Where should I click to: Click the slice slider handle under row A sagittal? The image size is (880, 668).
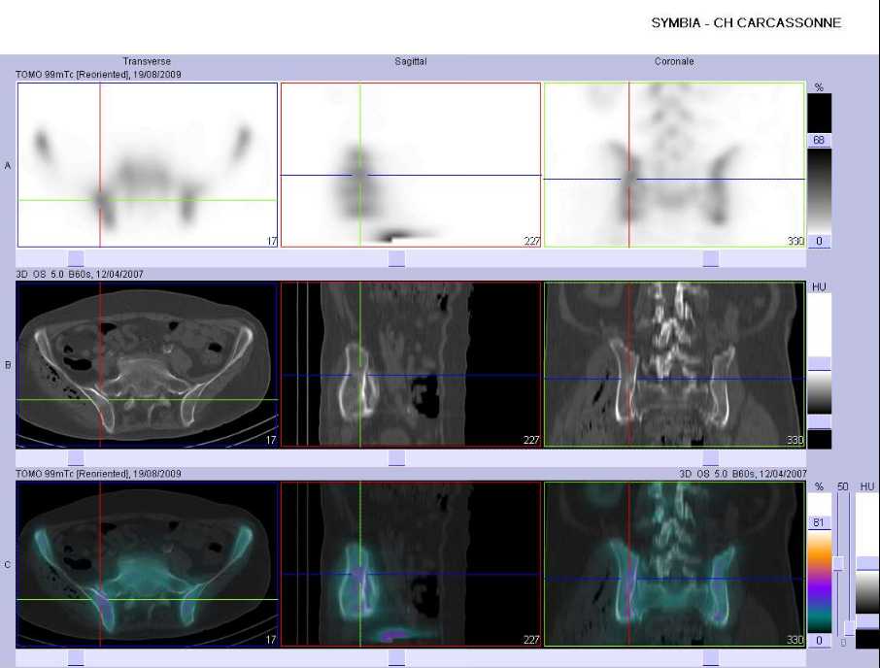pyautogui.click(x=397, y=258)
